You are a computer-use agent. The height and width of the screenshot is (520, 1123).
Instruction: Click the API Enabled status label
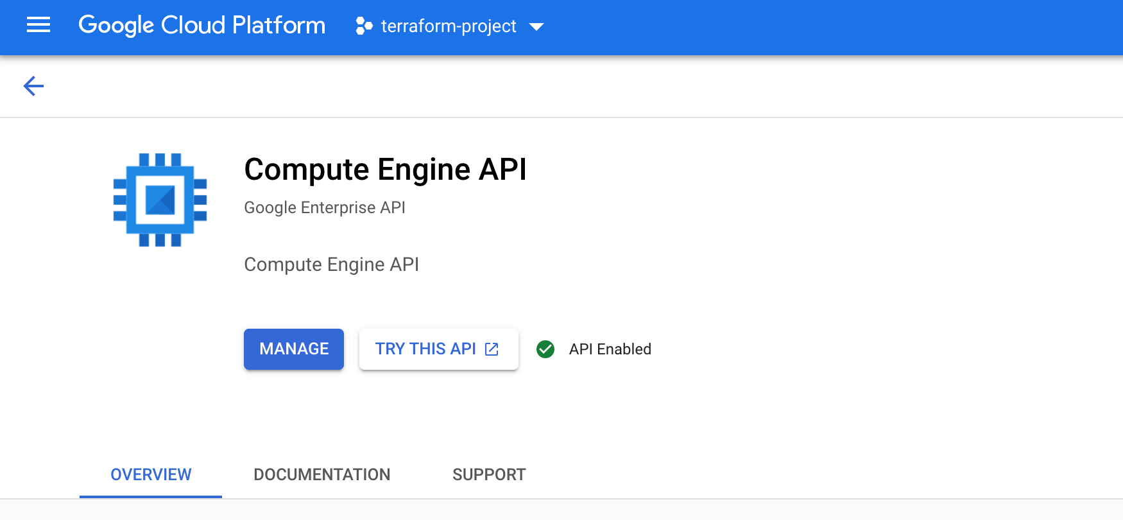(x=610, y=349)
